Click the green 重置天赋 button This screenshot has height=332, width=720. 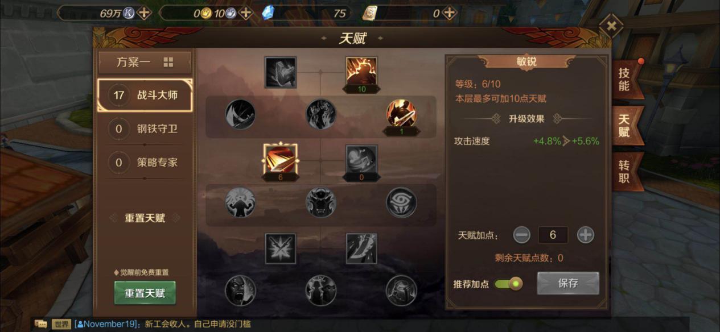145,293
